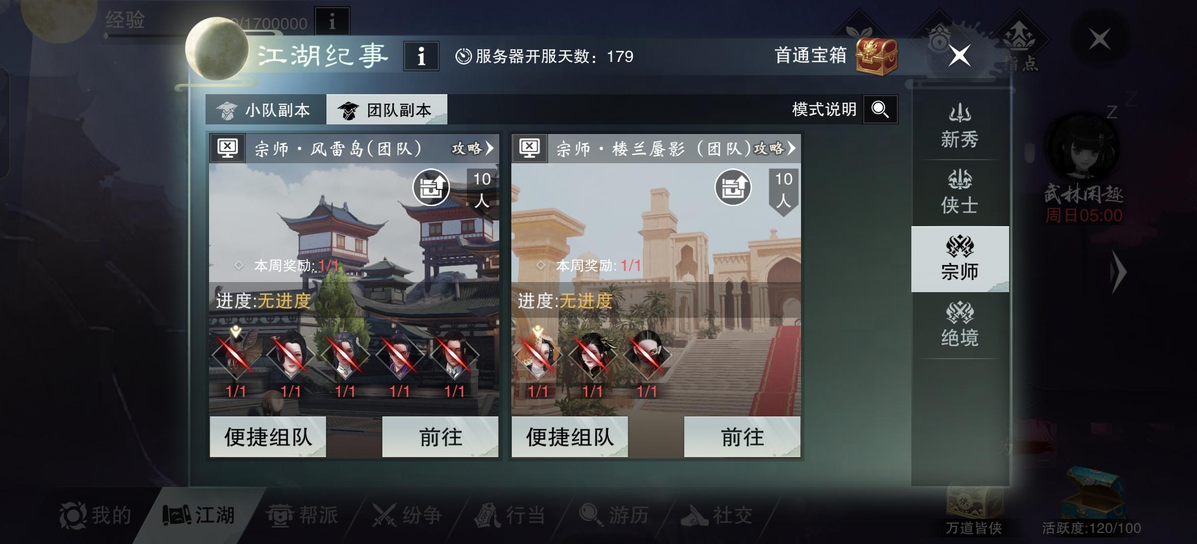Switch to 小队副本 tab
The width and height of the screenshot is (1197, 544).
pos(266,110)
